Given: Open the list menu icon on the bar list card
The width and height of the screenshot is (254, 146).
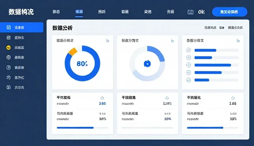Looking at the screenshot, I should coord(238,40).
